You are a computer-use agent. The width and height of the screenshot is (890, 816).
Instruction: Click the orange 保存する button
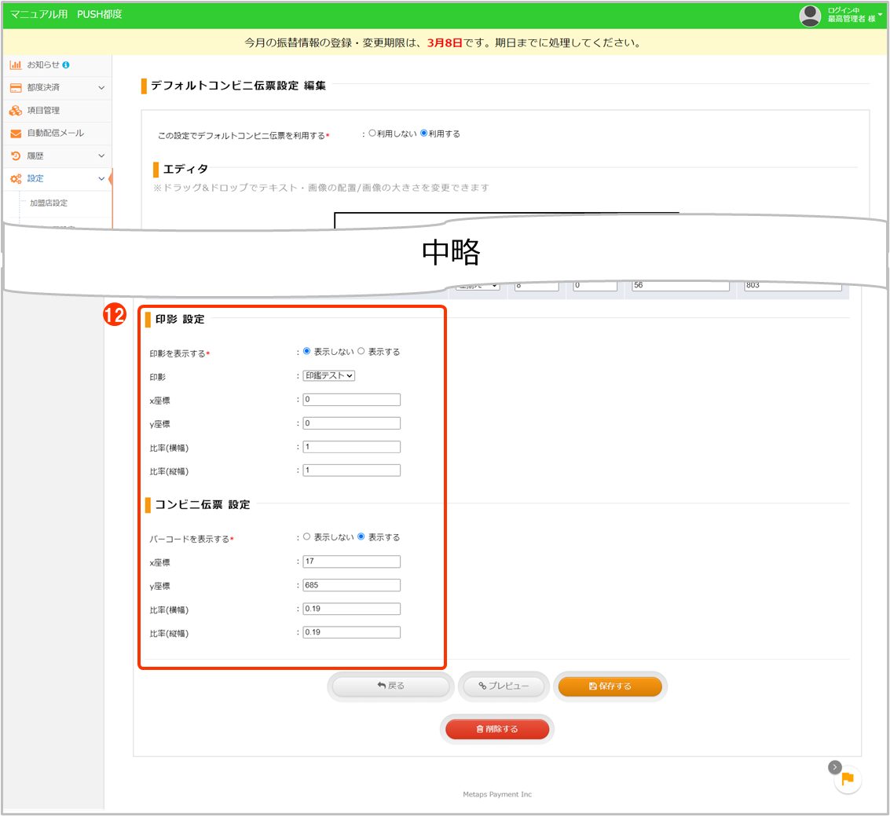click(x=610, y=686)
